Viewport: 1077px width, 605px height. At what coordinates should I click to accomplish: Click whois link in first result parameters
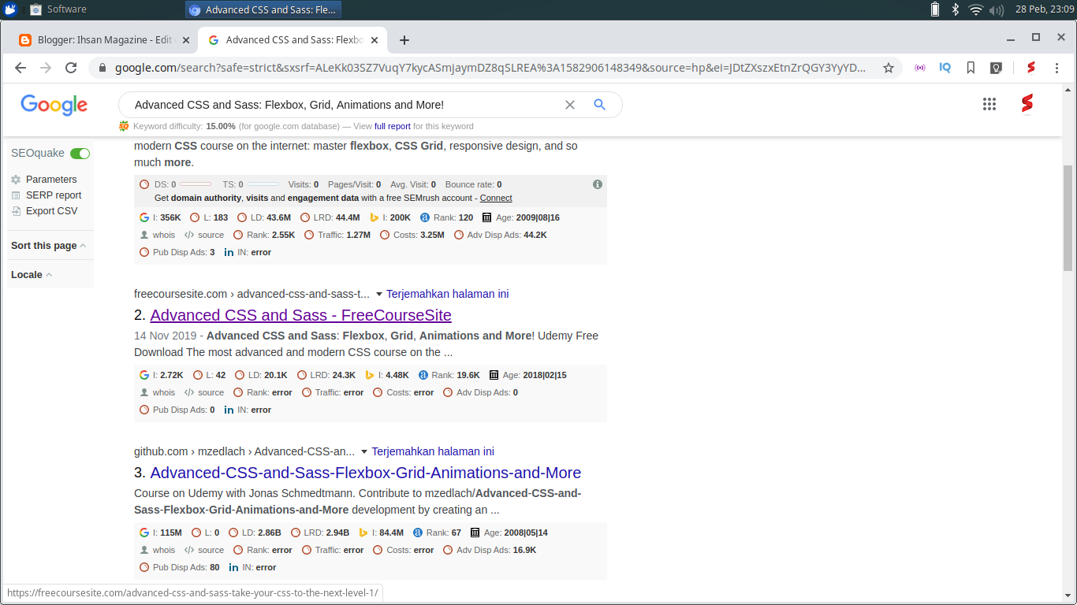[158, 235]
